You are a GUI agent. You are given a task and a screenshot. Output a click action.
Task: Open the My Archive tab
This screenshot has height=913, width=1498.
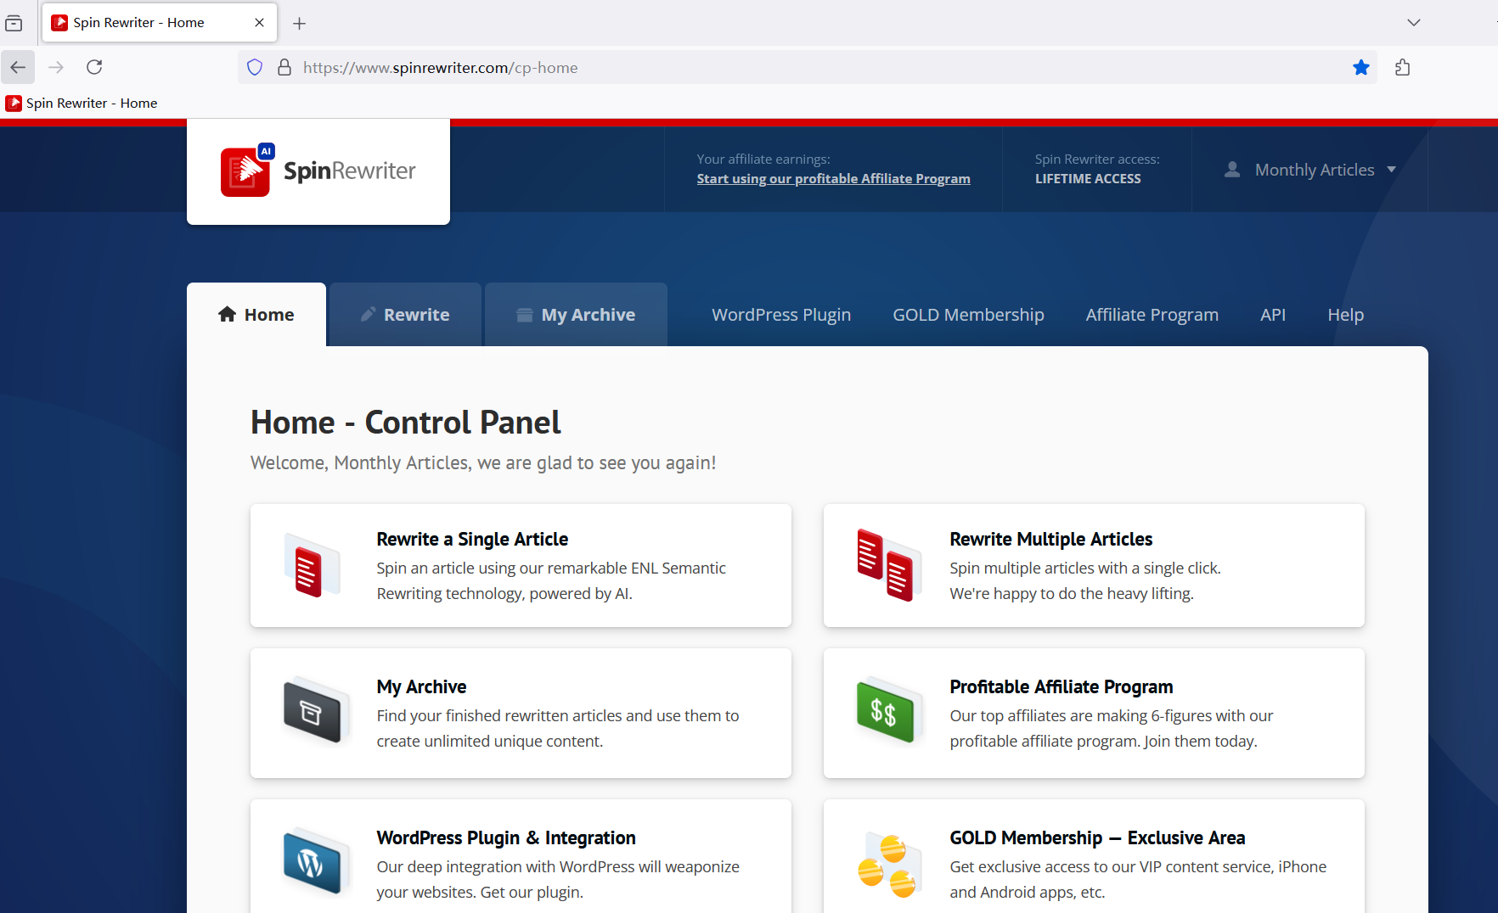coord(576,315)
